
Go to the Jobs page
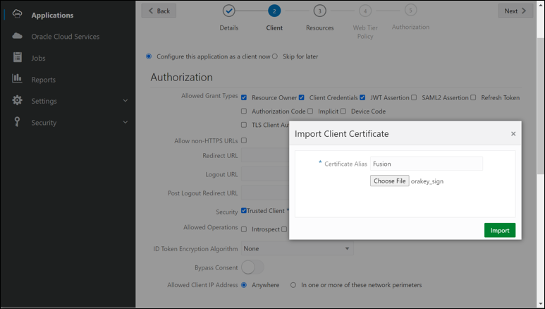click(x=38, y=58)
